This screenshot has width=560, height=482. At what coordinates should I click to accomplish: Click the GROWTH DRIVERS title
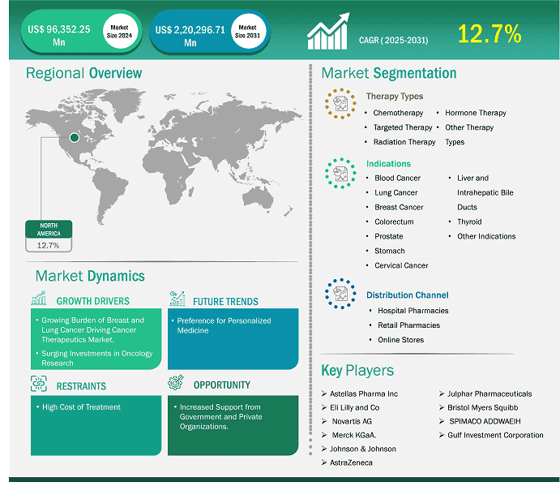tap(93, 301)
